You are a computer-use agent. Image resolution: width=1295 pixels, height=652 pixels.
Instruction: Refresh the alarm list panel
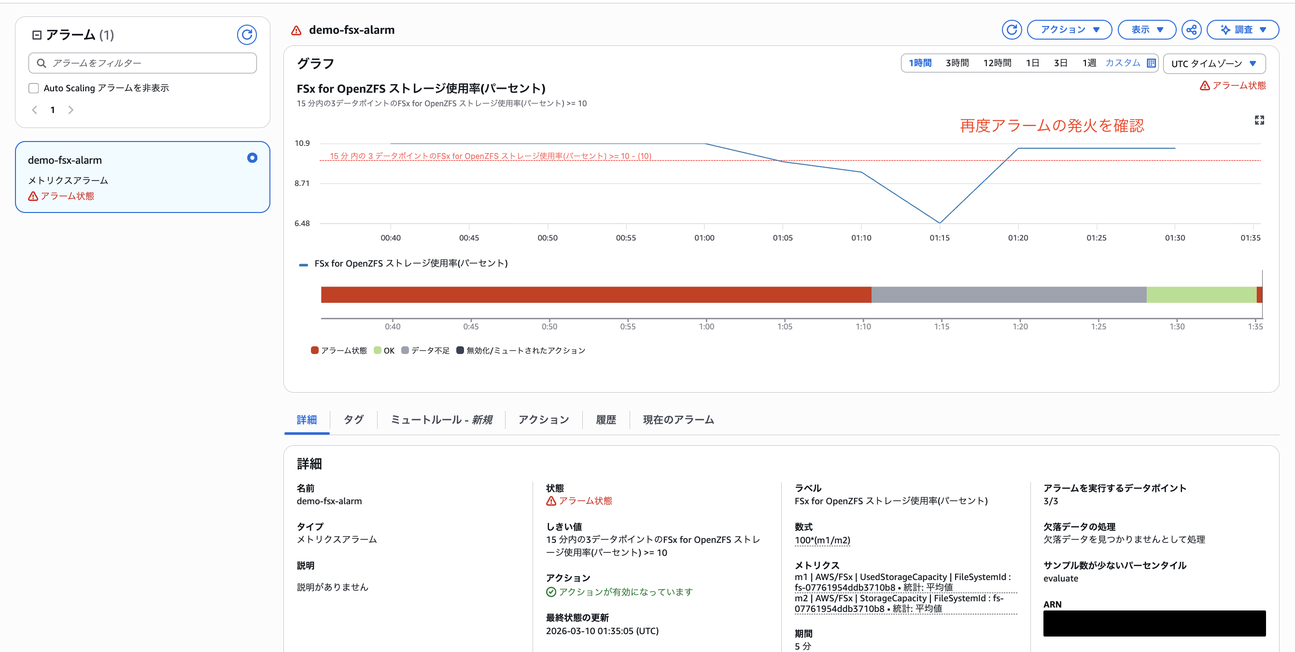pyautogui.click(x=246, y=35)
